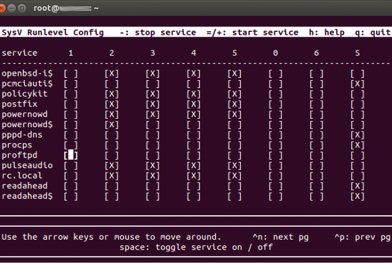Enable proftpd at runlevel 2
This screenshot has width=392, height=263.
point(111,155)
